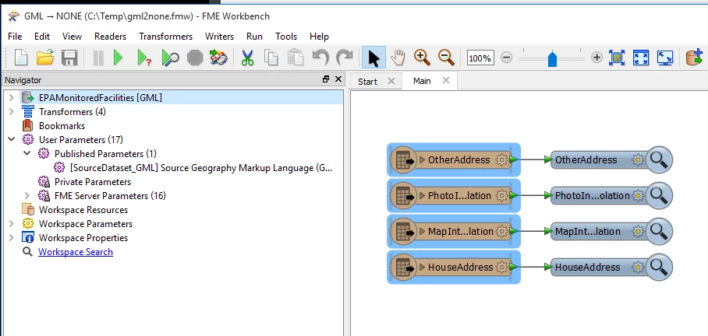Expand the EPAMonitoredFacilities [GML] reader node

pos(12,97)
